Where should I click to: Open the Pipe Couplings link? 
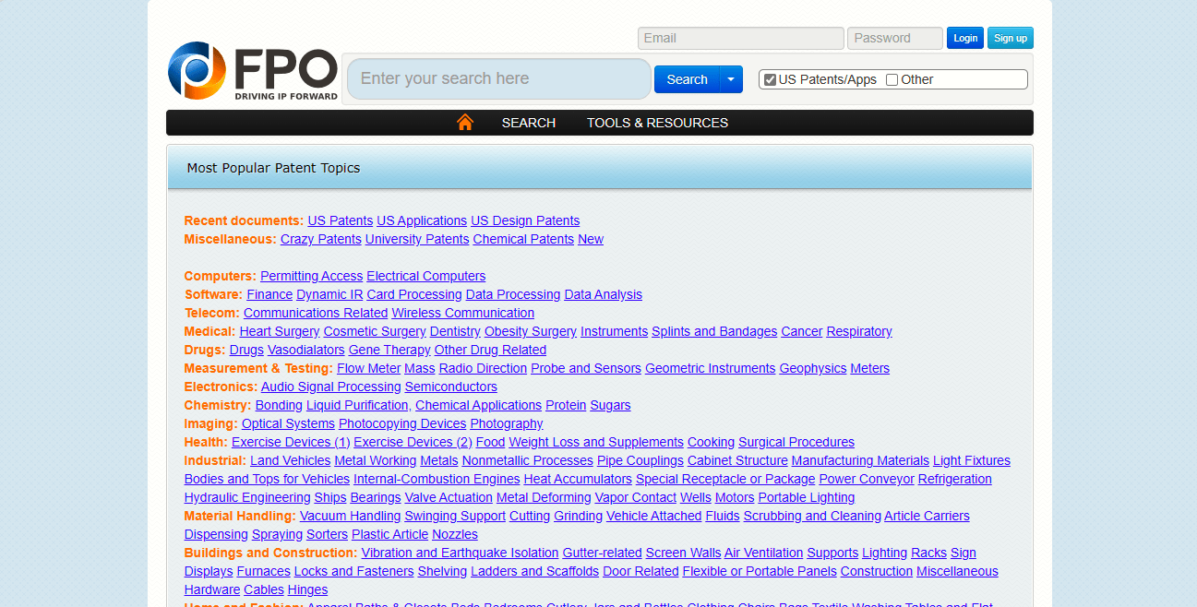[640, 460]
